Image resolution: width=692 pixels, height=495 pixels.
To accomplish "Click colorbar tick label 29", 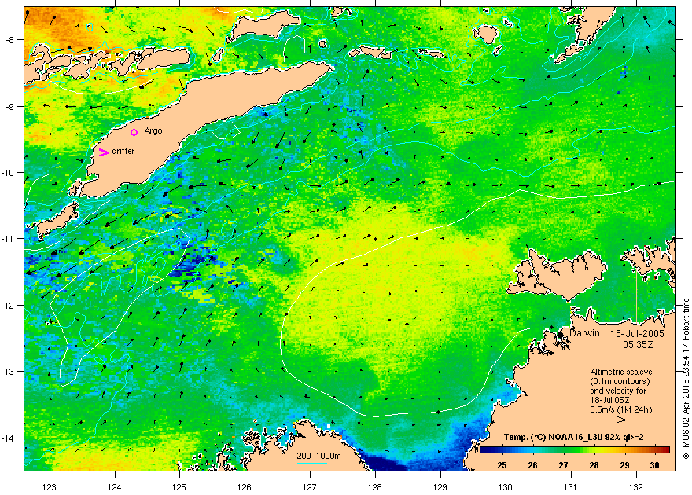I will pos(624,465).
